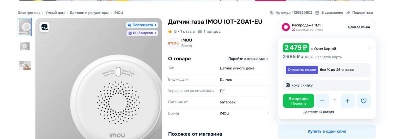This screenshot has height=139, width=418.
Task: Click the IMOU brand logo
Action: click(x=173, y=43)
